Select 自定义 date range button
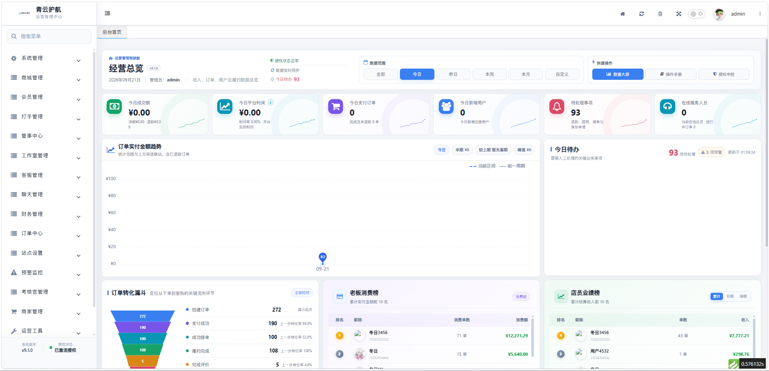 click(562, 74)
